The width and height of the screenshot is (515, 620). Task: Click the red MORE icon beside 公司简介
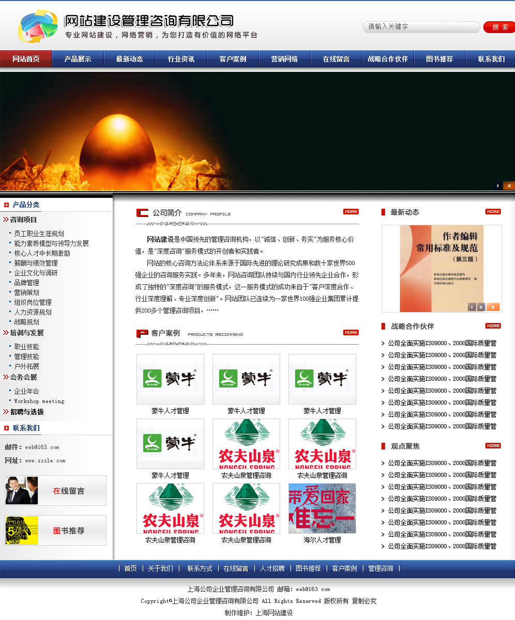[351, 211]
